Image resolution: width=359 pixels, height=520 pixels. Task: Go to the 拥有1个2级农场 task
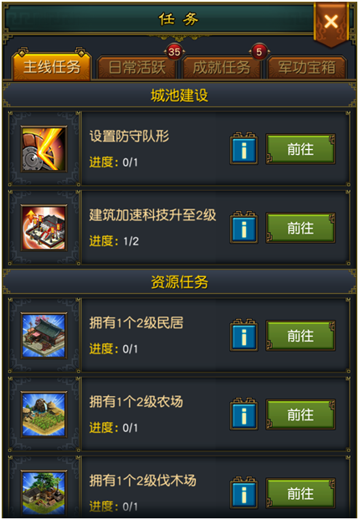(300, 414)
